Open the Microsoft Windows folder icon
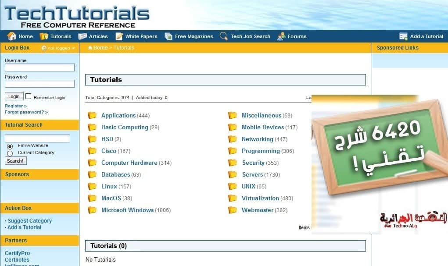This screenshot has width=448, height=266. pyautogui.click(x=92, y=210)
